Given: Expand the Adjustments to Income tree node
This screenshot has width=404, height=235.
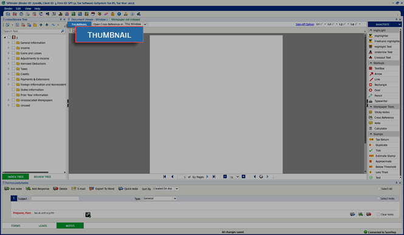Looking at the screenshot, I should pos(9,58).
